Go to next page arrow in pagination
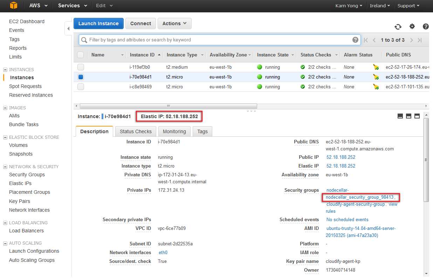This screenshot has height=279, width=433. coord(412,40)
